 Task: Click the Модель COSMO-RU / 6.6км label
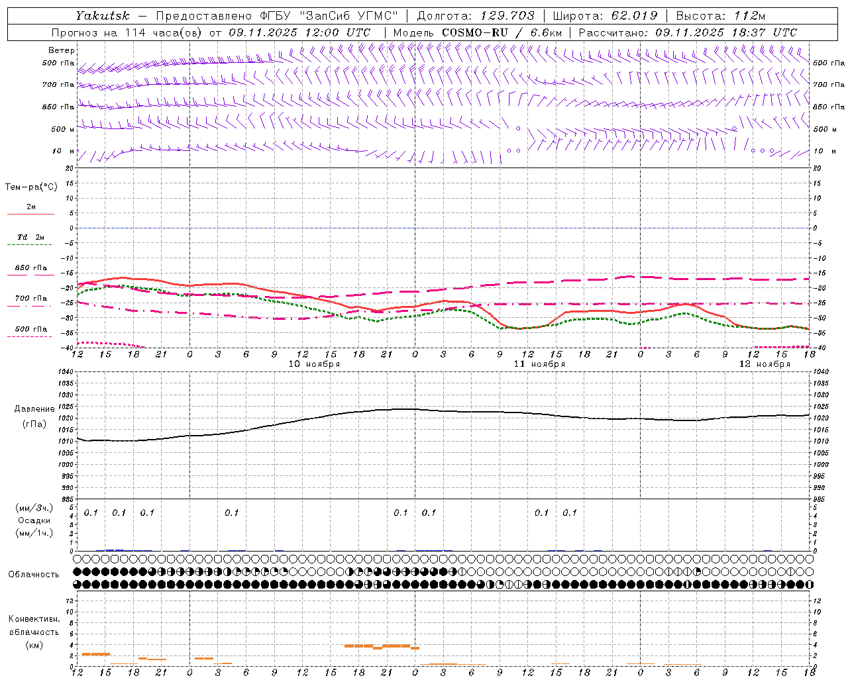tap(478, 32)
